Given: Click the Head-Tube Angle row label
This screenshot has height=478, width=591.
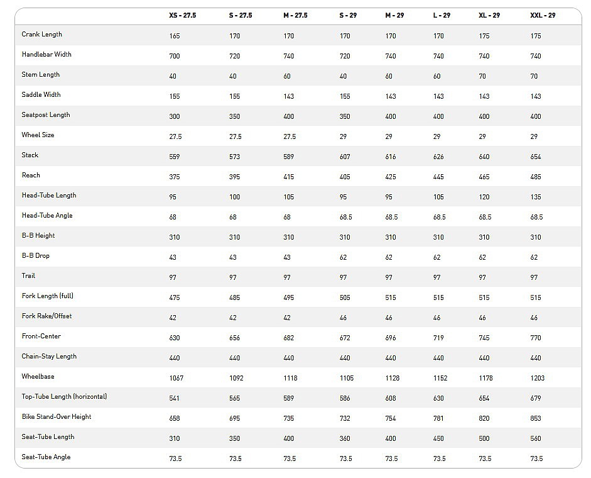Looking at the screenshot, I should 47,216.
